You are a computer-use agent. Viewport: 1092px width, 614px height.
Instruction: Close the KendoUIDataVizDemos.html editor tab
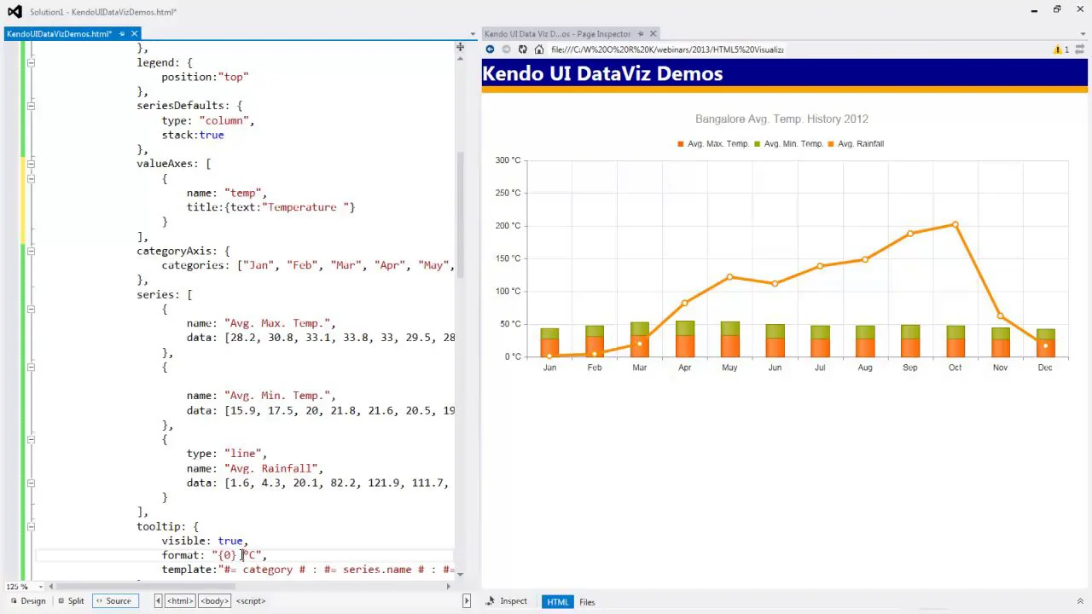pos(134,34)
